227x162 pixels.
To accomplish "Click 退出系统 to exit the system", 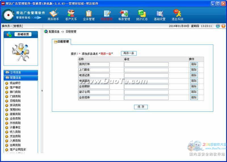I will 177,15.
